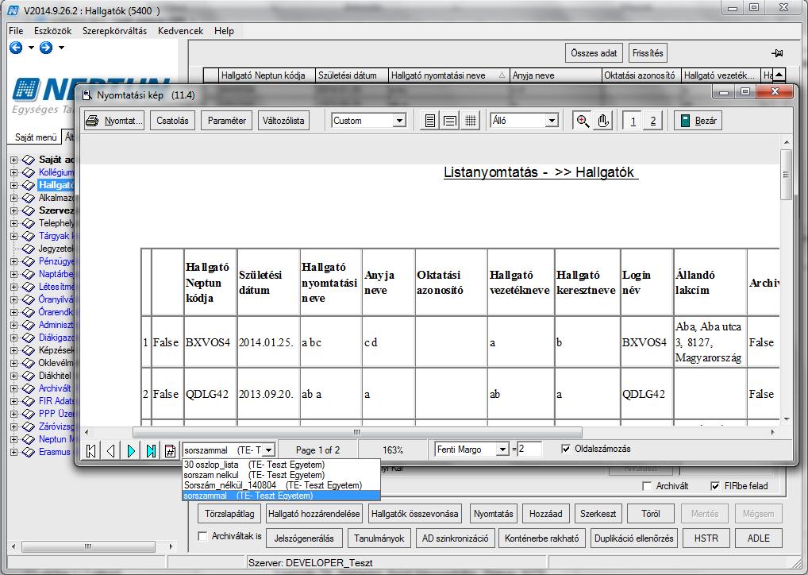808x575 pixels.
Task: Toggle Archiváltak is checkbox
Action: [x=202, y=536]
